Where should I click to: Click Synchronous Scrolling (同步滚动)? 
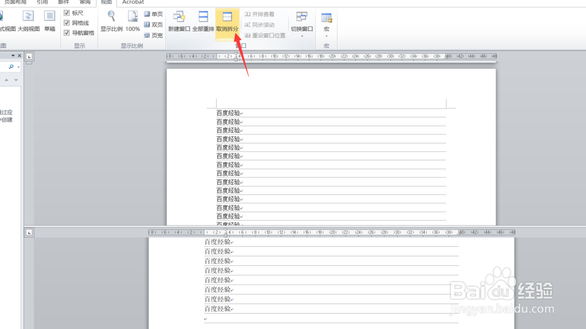(260, 25)
